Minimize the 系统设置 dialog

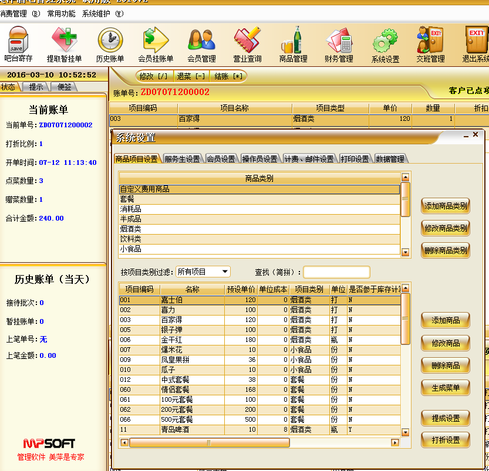466,136
